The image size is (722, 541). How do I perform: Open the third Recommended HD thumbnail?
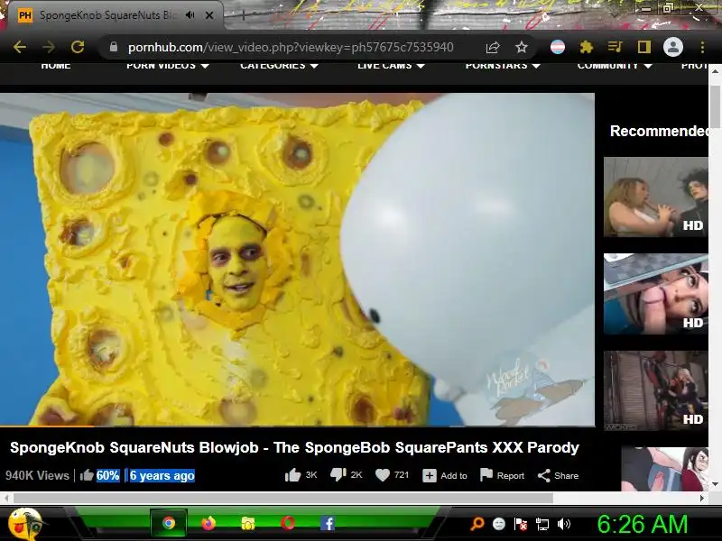coord(656,390)
